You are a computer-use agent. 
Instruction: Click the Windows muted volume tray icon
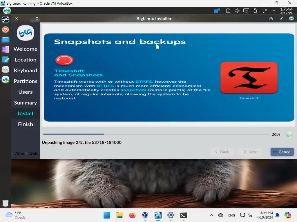(x=250, y=215)
